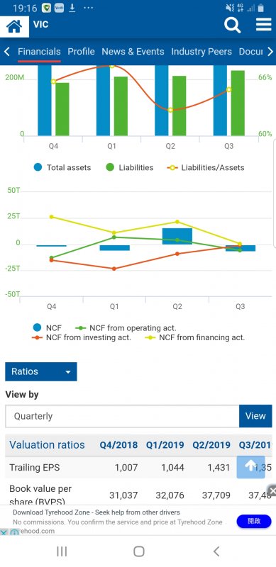This screenshot has width=276, height=567.
Task: Close the ad banner with X
Action: tap(272, 490)
